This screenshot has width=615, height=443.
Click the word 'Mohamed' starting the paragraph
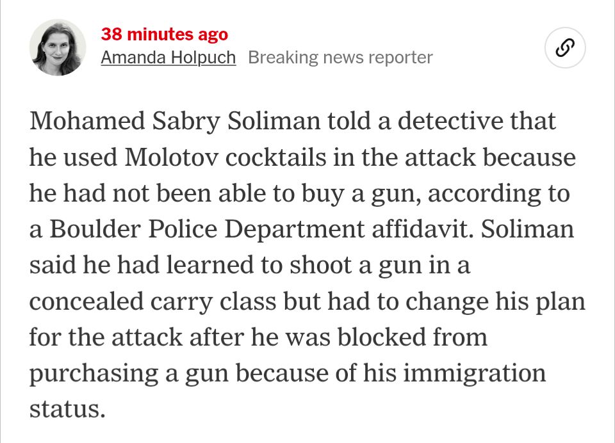(88, 121)
